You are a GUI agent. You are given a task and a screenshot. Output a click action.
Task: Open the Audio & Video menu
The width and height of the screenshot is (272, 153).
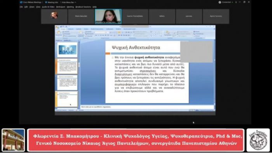pyautogui.click(x=48, y=7)
